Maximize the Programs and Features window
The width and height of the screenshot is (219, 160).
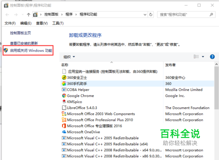pyautogui.click(x=199, y=5)
